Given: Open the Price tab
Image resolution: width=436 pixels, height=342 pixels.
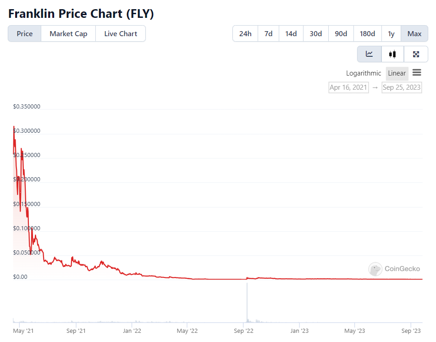Looking at the screenshot, I should coord(25,34).
